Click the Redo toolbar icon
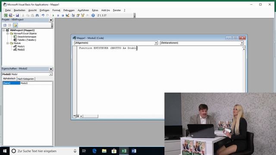The width and height of the screenshot is (276, 155). coord(47,15)
